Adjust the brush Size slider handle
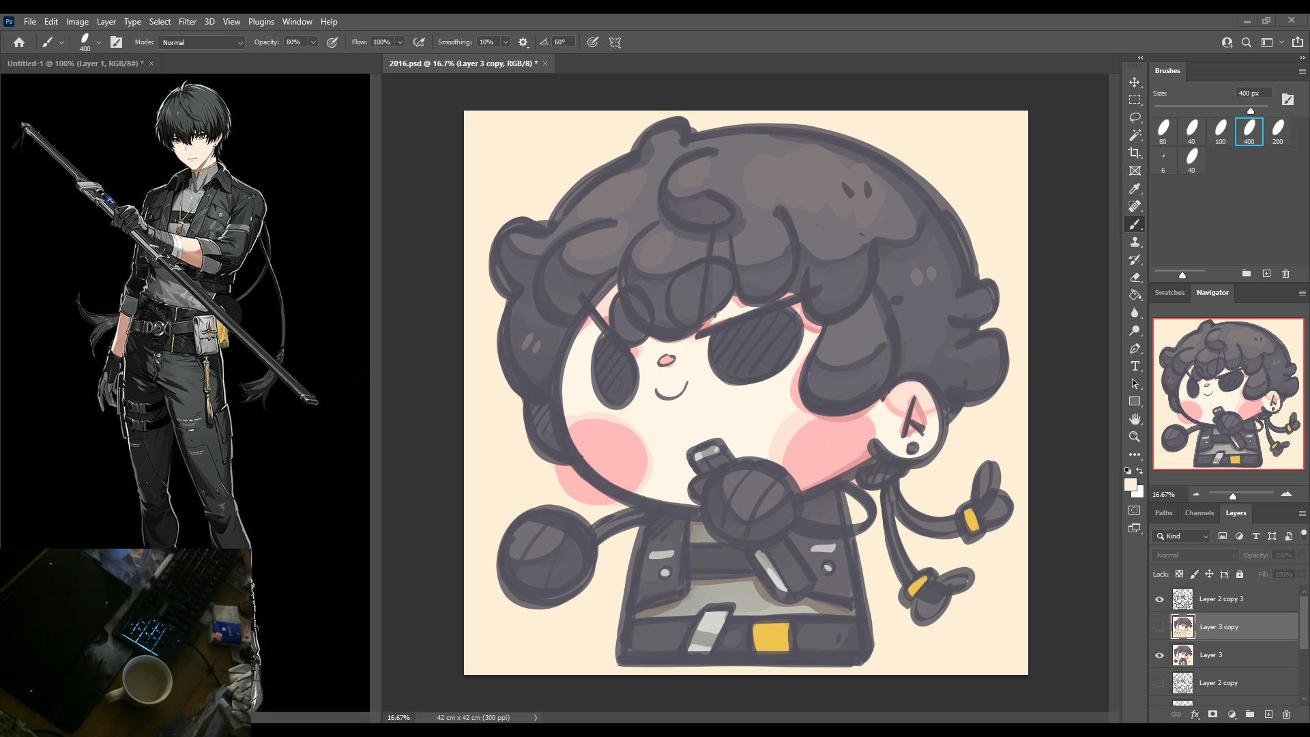This screenshot has height=737, width=1310. (1251, 111)
